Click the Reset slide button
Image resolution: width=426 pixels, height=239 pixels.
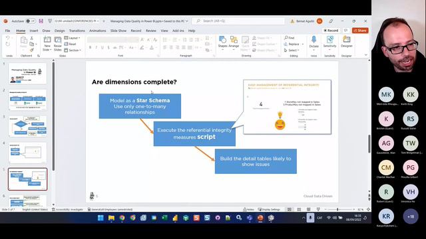[71, 44]
